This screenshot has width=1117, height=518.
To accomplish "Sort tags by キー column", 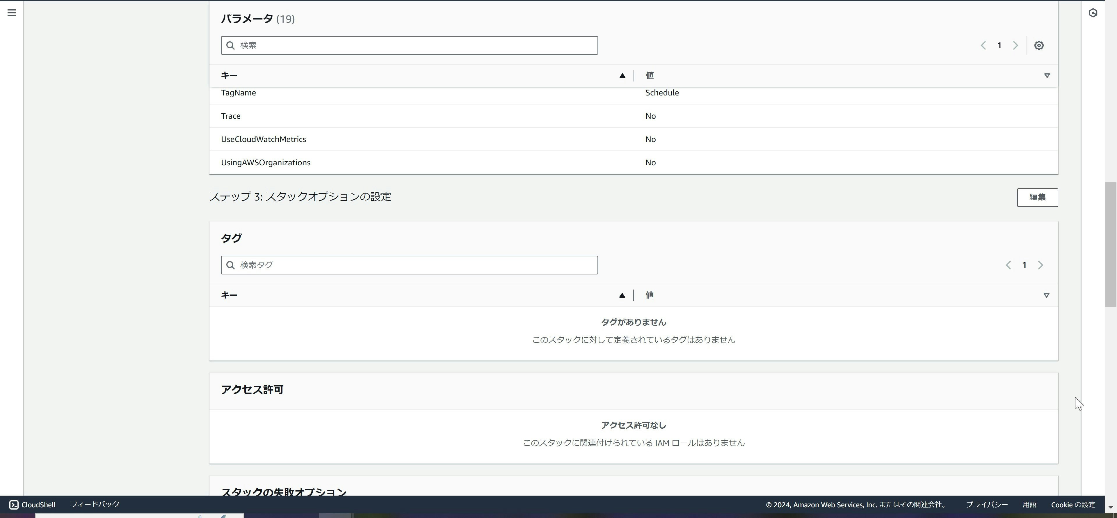I will tap(622, 295).
